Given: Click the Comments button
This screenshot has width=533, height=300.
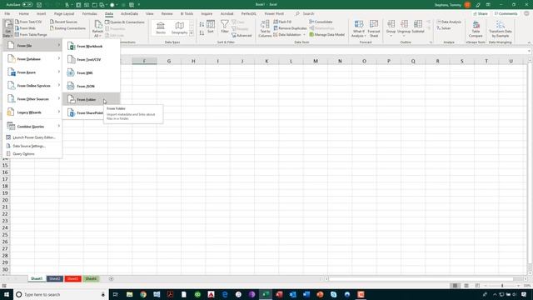Looking at the screenshot, I should pyautogui.click(x=506, y=13).
